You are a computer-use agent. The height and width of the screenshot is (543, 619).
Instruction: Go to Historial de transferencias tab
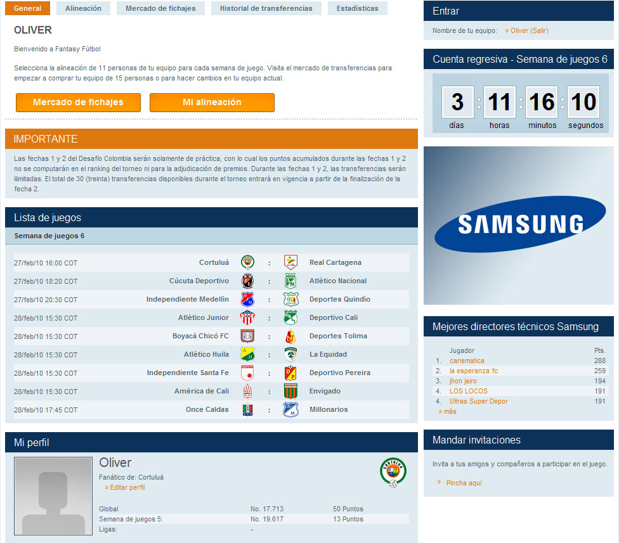click(266, 8)
